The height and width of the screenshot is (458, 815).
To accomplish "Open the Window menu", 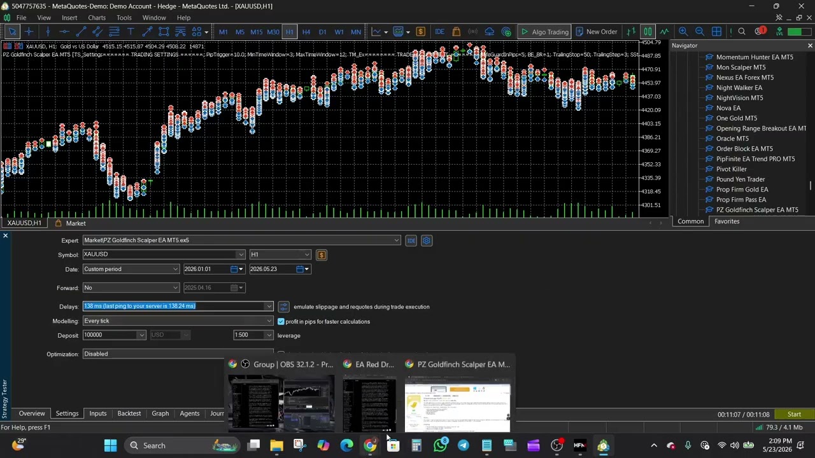I will (154, 18).
